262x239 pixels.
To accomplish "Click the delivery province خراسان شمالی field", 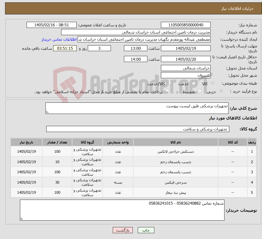I will click(186, 68).
